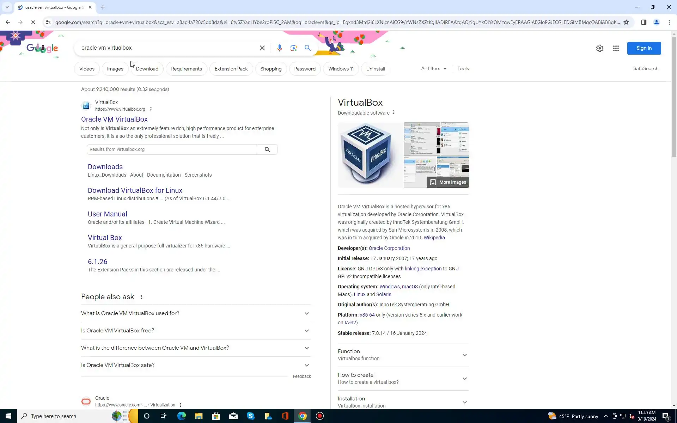
Task: Open Chrome side panel
Action: pyautogui.click(x=644, y=22)
